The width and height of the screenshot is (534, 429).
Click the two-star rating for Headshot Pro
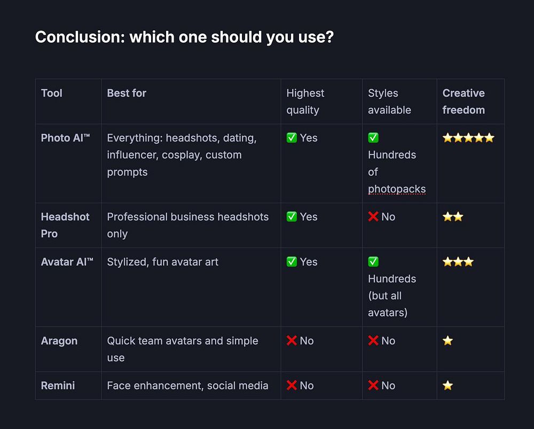pyautogui.click(x=453, y=217)
